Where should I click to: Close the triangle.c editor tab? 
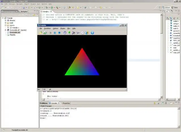pyautogui.click(x=51, y=12)
